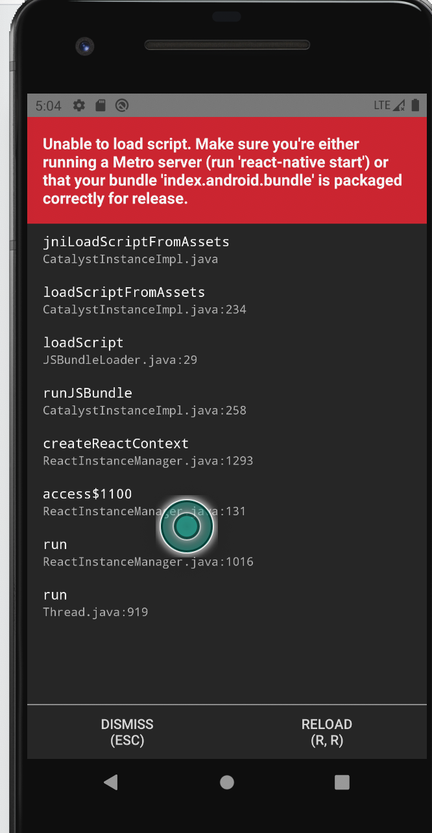Open loadScriptFromAssets frame at CatalystInstanceImpl.java:234
This screenshot has height=833, width=432.
(144, 300)
